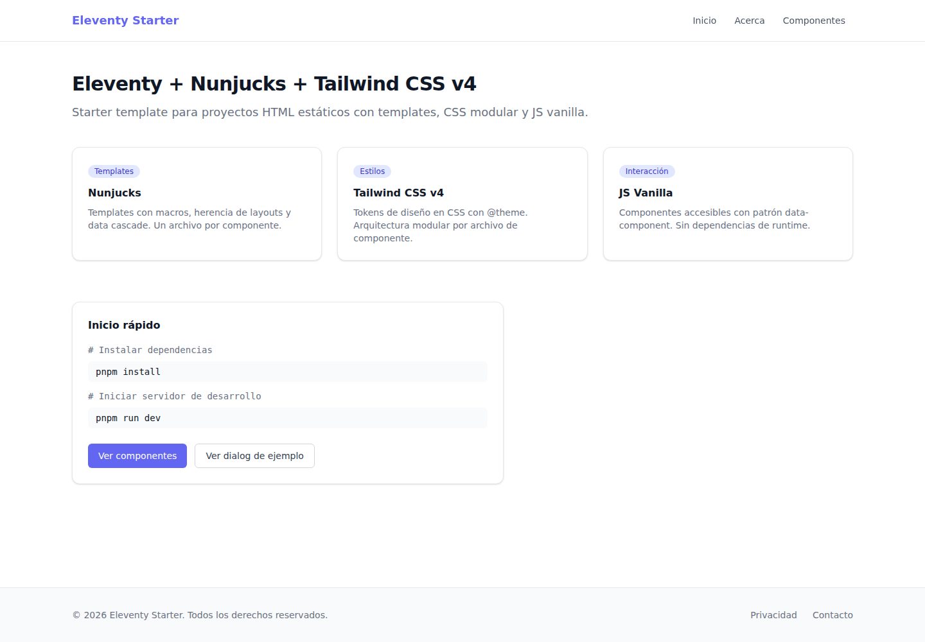Click the Eleventy Starter logo link

pos(125,21)
